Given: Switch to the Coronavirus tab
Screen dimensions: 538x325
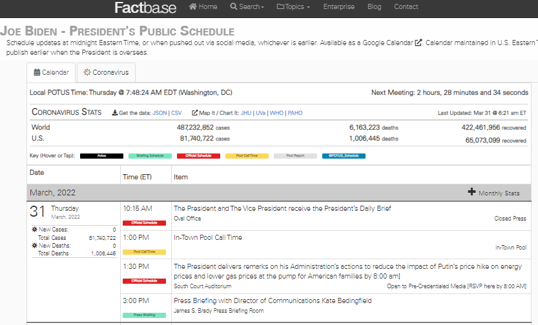Looking at the screenshot, I should pyautogui.click(x=106, y=72).
